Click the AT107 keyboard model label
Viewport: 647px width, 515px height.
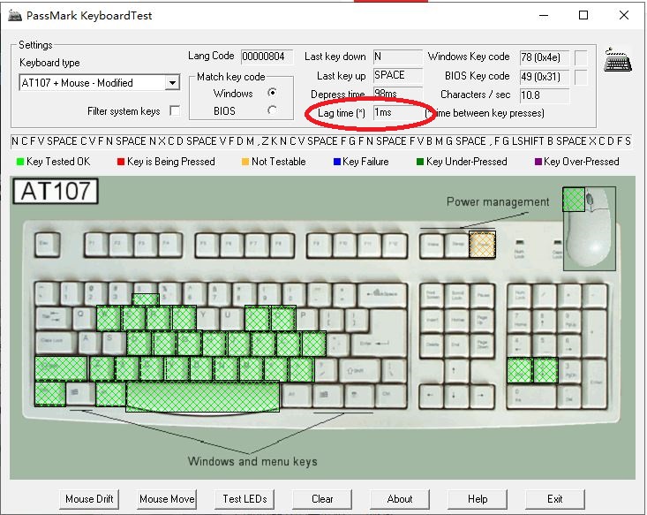click(56, 191)
